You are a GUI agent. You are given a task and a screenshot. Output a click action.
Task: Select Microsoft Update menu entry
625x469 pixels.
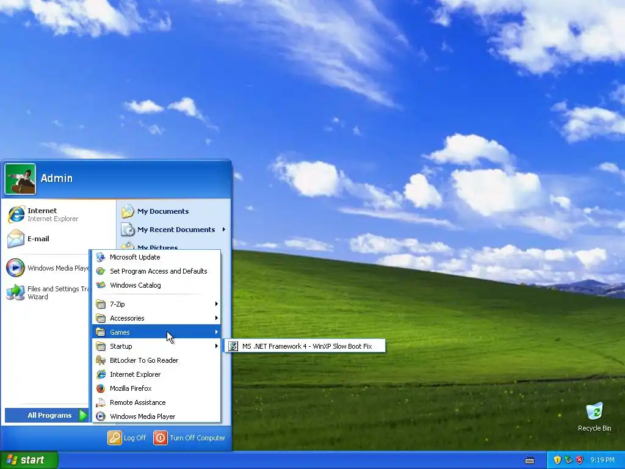click(157, 257)
